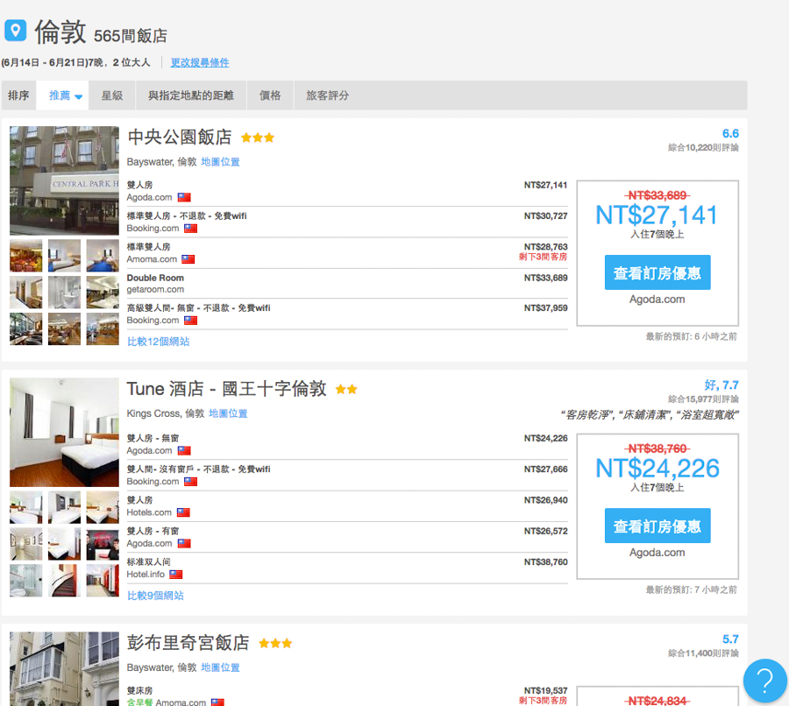This screenshot has height=706, width=789.
Task: Select Hotel.info 标准双人间 offer
Action: [x=347, y=568]
